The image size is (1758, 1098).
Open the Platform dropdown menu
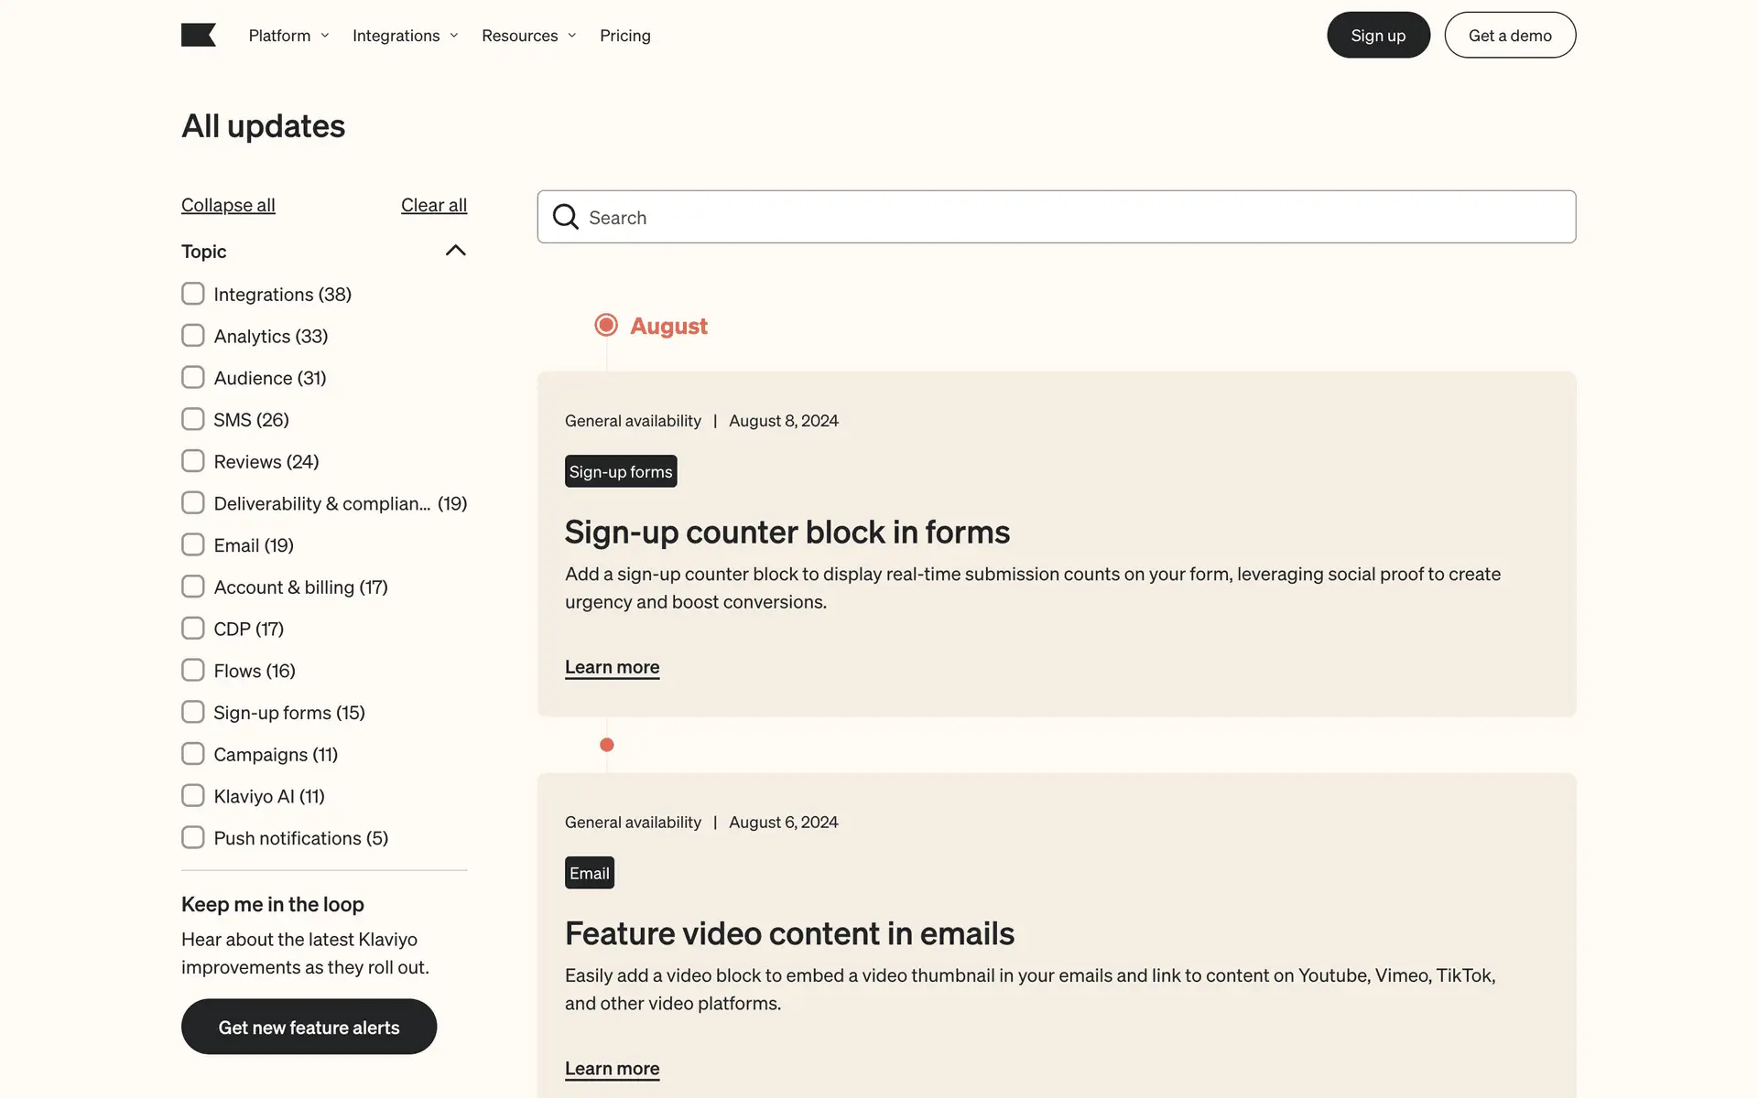[x=288, y=36]
